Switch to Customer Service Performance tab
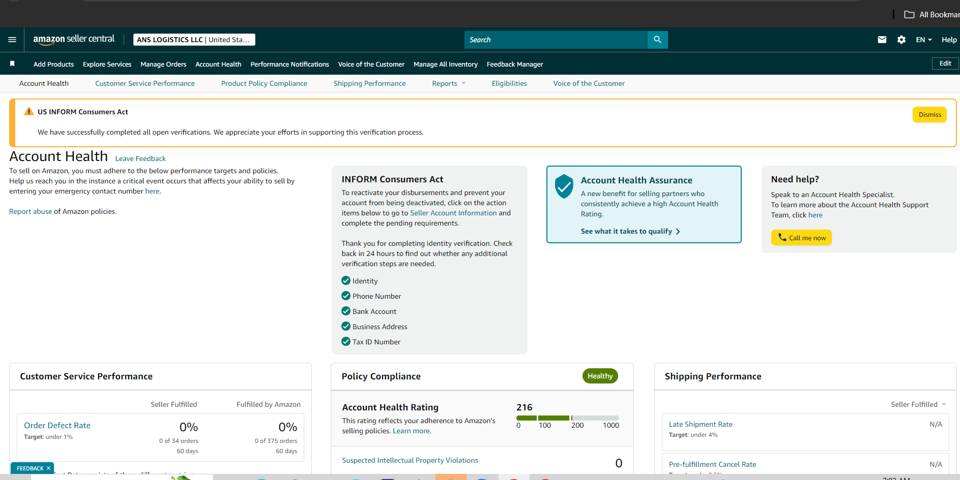 (145, 83)
